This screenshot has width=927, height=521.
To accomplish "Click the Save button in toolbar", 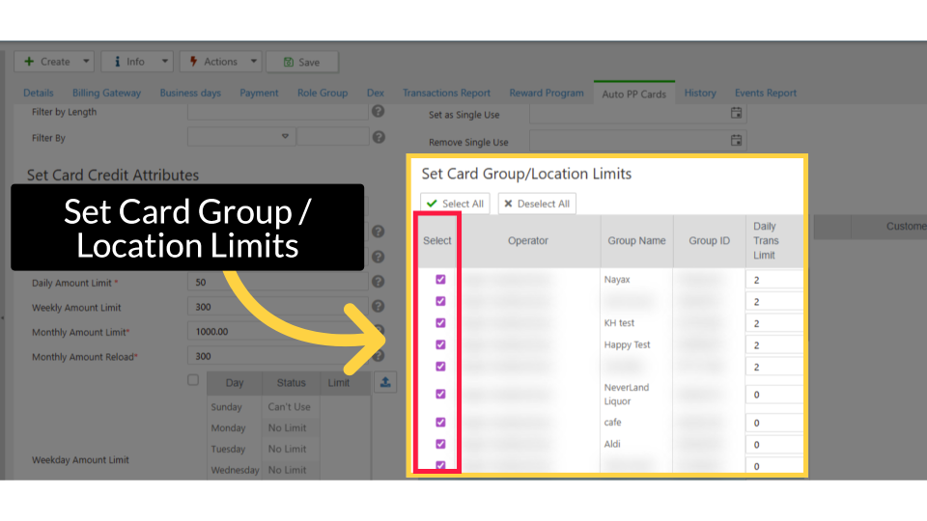I will coord(301,62).
